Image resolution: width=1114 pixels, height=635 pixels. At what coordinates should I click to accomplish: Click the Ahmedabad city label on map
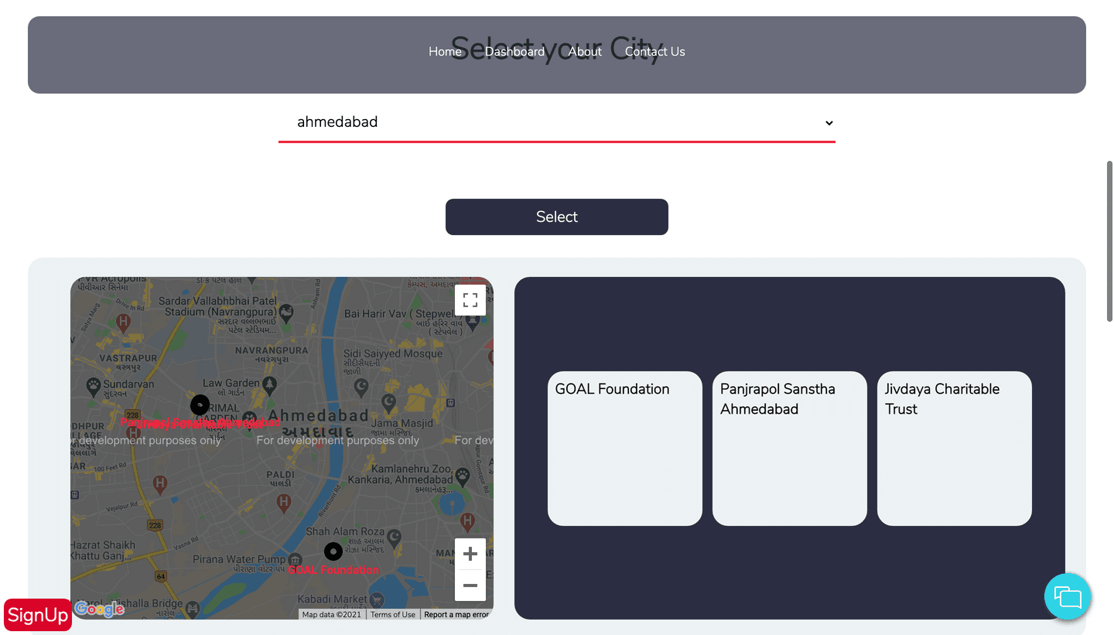pyautogui.click(x=319, y=415)
